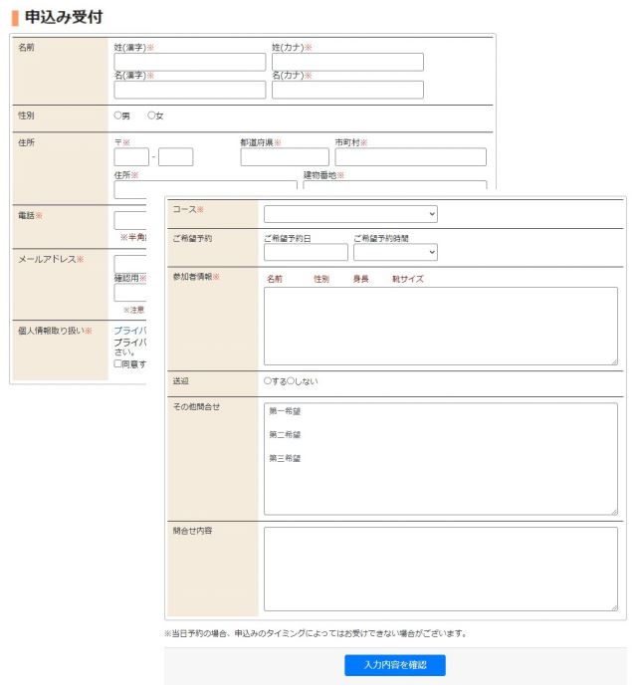Click the 入力内容を確認 button
This screenshot has height=696, width=639.
tap(395, 665)
